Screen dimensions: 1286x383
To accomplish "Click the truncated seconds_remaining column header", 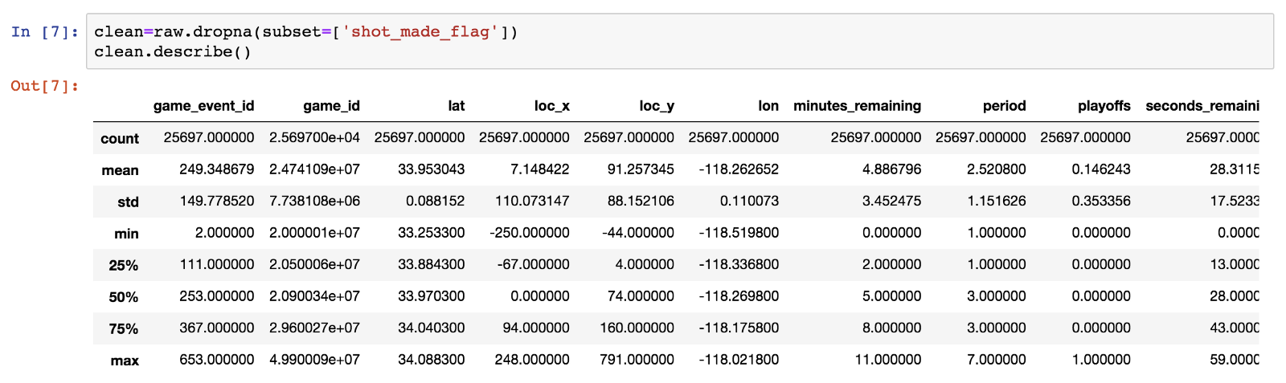I will (1202, 106).
